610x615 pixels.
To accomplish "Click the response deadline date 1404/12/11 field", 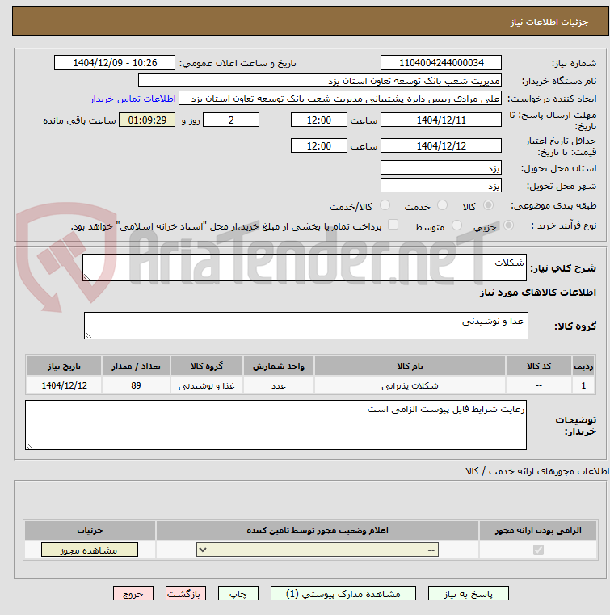I will (441, 120).
